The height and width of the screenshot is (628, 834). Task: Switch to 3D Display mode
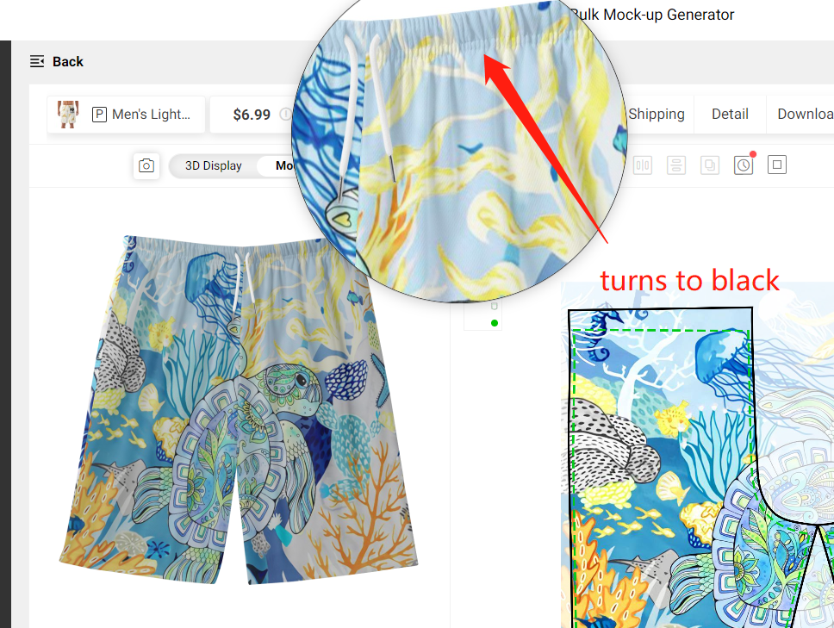pos(214,165)
